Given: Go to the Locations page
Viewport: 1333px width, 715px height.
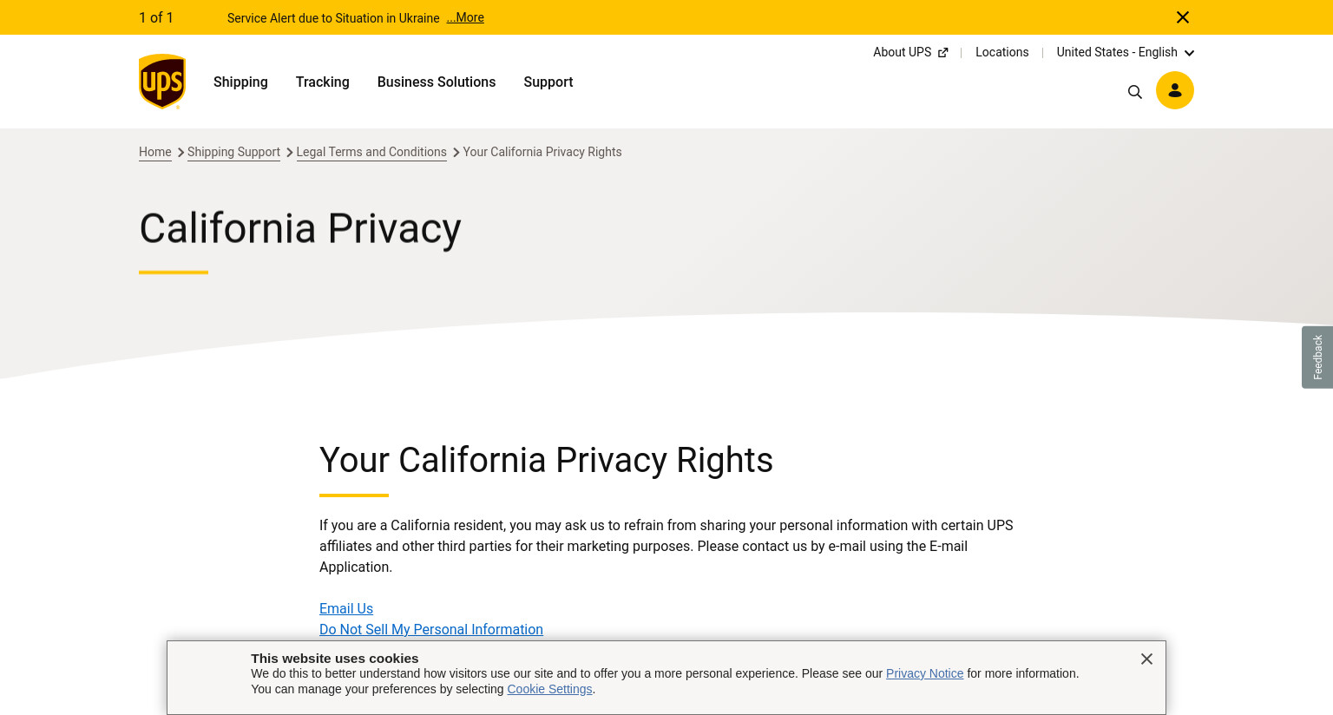Looking at the screenshot, I should point(1002,52).
